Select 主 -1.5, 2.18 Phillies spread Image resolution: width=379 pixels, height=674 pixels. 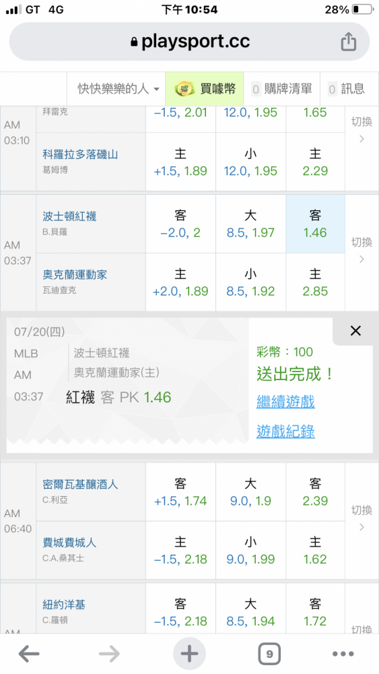pyautogui.click(x=180, y=551)
